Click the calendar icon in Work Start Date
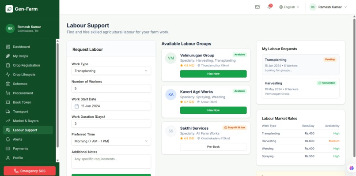Viewport: 356px width, 176px height. point(77,106)
